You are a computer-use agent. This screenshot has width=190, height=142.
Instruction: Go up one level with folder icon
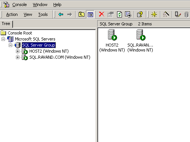click(x=81, y=14)
